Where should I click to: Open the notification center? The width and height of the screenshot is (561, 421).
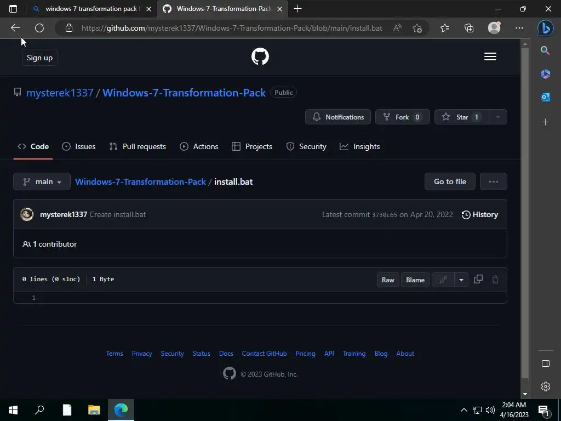[x=544, y=411]
